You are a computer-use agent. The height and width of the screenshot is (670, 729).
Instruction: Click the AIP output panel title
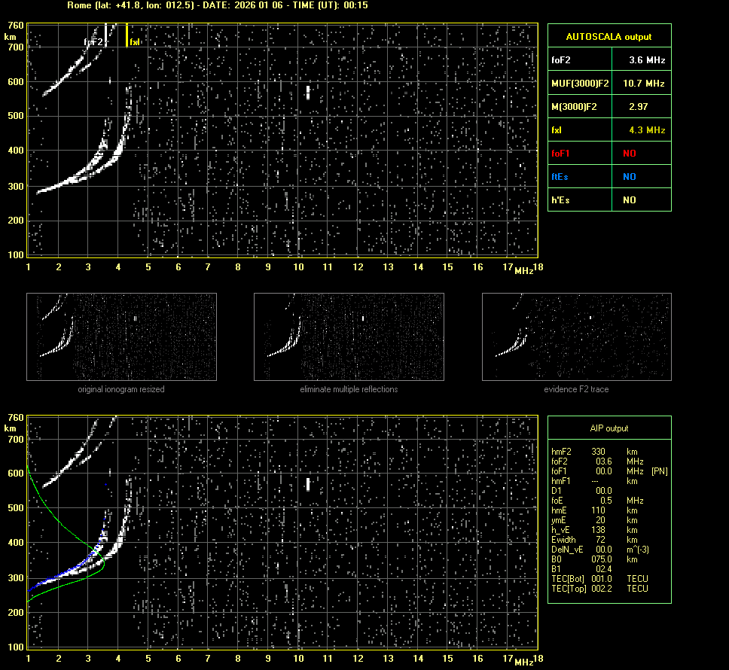click(609, 428)
